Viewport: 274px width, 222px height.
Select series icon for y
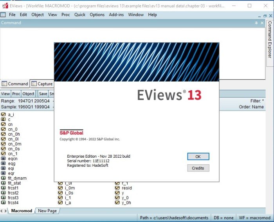click(x=117, y=193)
